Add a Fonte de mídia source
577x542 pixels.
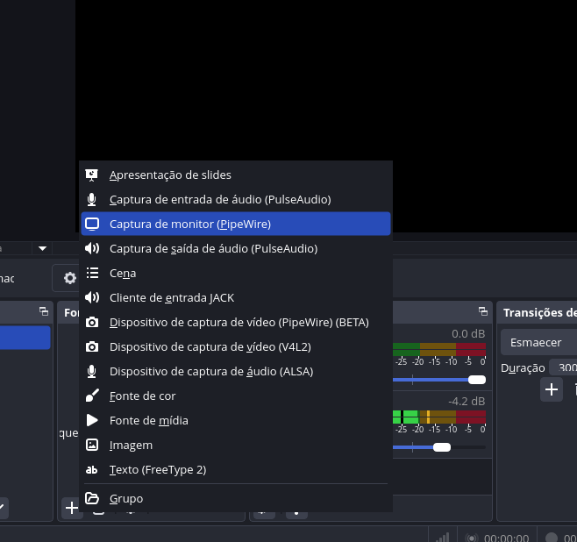point(236,420)
